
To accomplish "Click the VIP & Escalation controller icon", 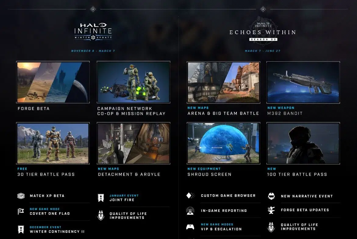I will 190,227.
